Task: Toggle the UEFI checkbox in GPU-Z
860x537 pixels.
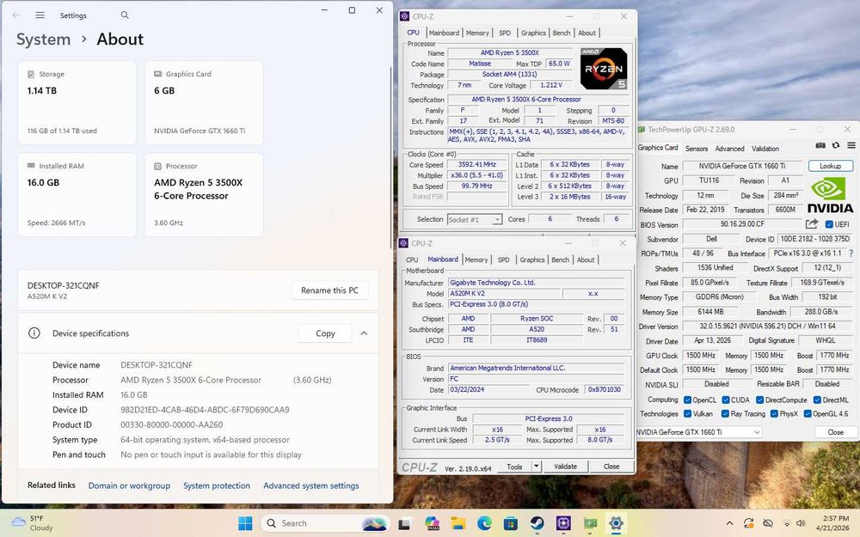Action: click(829, 224)
